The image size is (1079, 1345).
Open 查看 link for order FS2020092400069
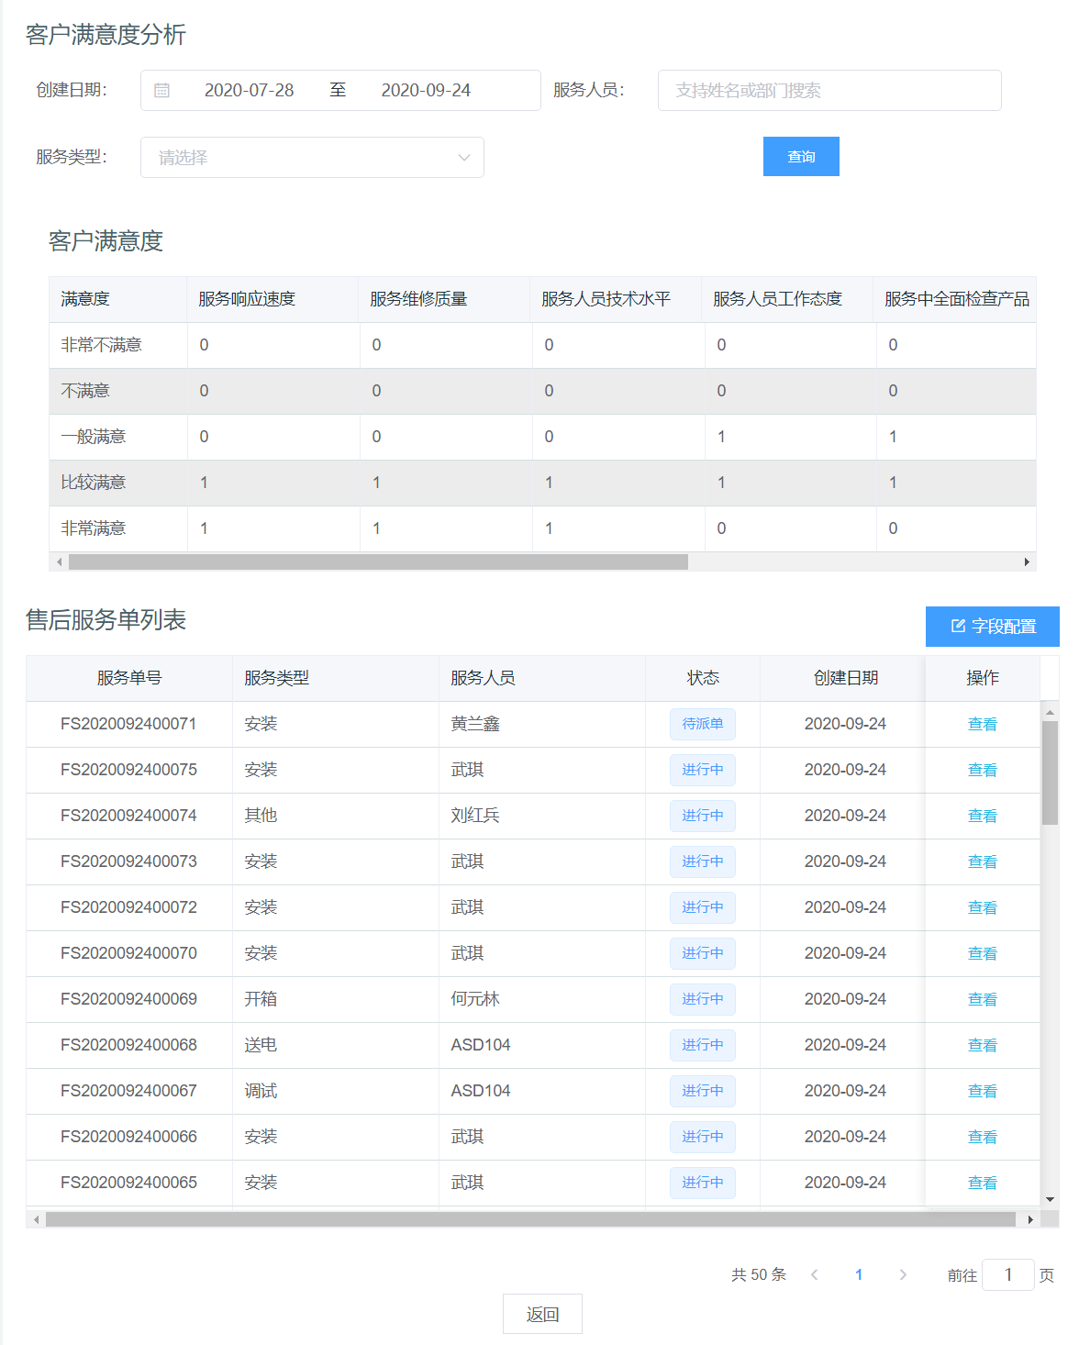tap(982, 999)
